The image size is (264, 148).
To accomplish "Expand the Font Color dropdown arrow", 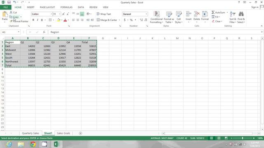I will 68,20.
